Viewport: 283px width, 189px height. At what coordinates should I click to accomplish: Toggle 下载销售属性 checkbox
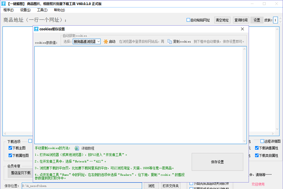257,148
